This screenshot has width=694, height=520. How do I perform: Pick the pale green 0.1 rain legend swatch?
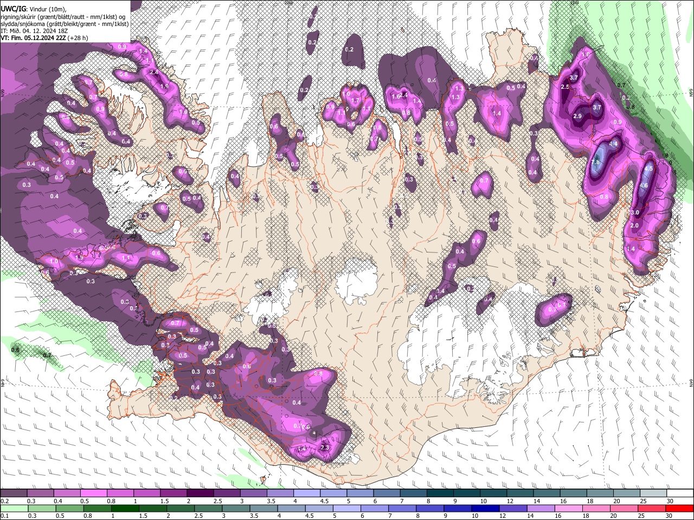click(x=14, y=508)
